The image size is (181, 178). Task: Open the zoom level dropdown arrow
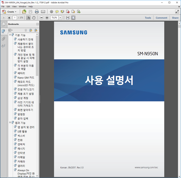tap(60, 18)
